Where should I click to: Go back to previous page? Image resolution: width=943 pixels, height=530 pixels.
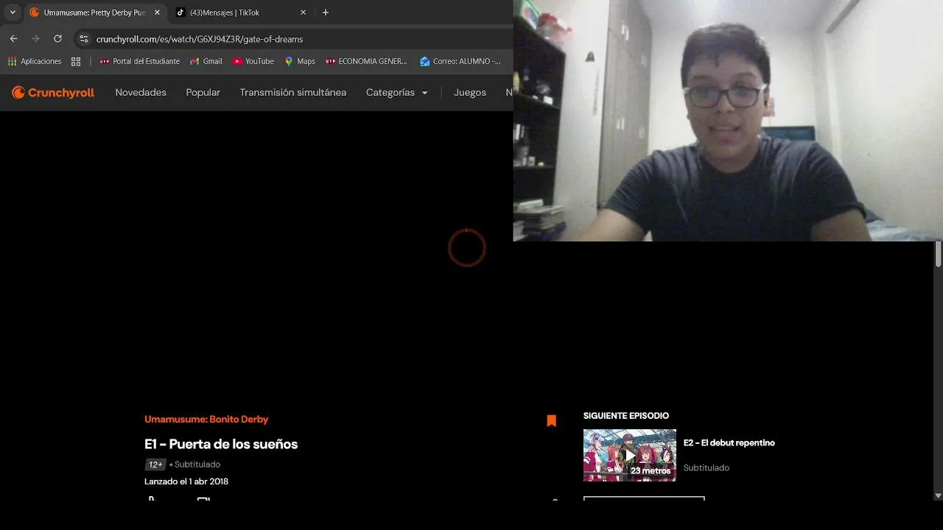click(13, 39)
